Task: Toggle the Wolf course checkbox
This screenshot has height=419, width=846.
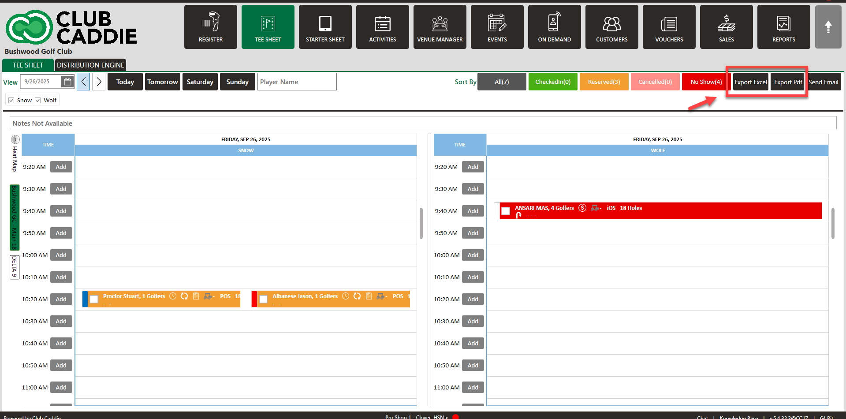Action: (x=38, y=100)
